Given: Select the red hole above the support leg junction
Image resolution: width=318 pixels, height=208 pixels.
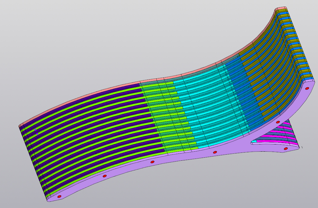Looking at the screenshot, I should pyautogui.click(x=278, y=122).
